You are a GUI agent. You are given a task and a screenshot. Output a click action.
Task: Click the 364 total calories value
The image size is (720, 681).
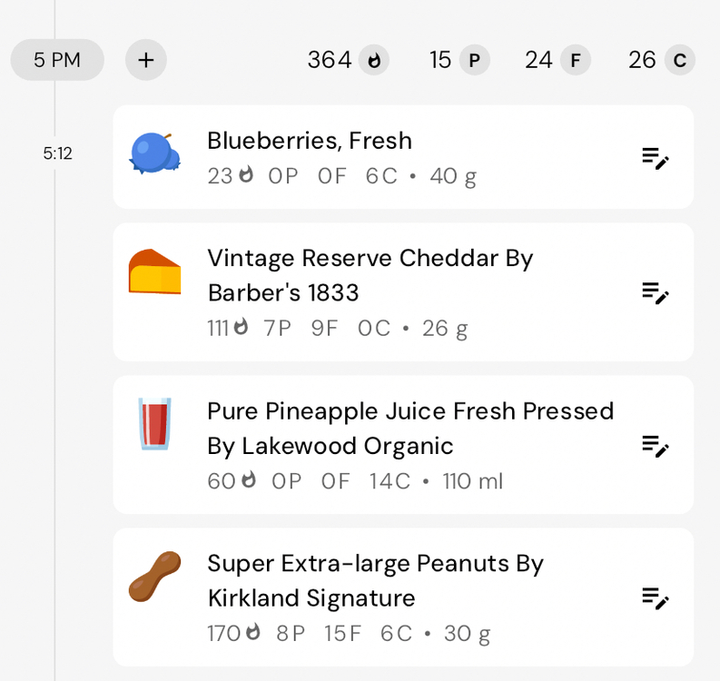pos(330,60)
